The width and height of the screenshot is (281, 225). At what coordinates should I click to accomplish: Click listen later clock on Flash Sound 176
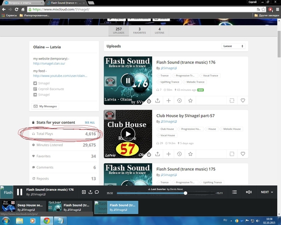pyautogui.click(x=180, y=100)
